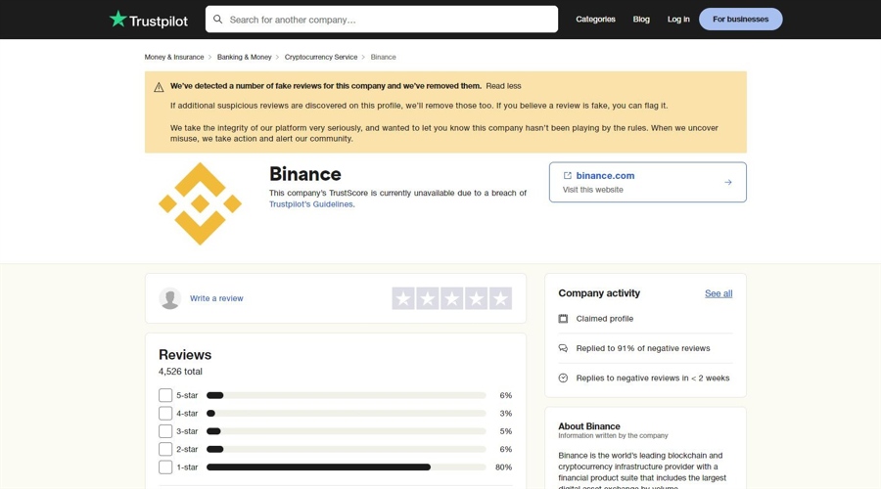881x489 pixels.
Task: Click Write a review link
Action: 216,298
